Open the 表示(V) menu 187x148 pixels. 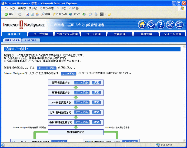33,8
